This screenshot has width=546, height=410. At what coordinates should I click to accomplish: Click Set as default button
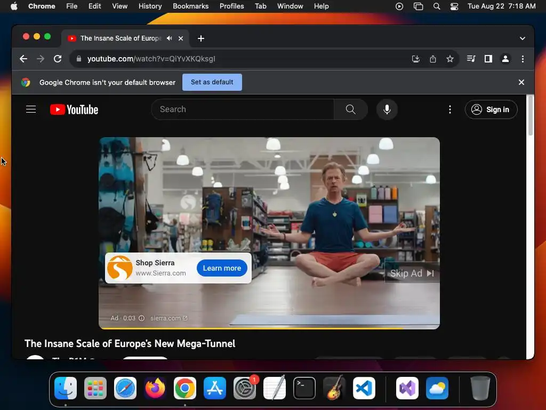(x=212, y=82)
